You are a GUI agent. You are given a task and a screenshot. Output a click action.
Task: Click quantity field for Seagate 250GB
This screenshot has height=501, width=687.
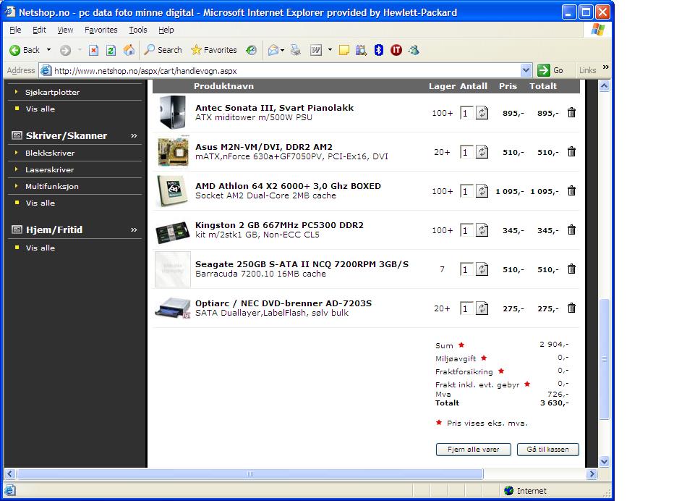(466, 269)
